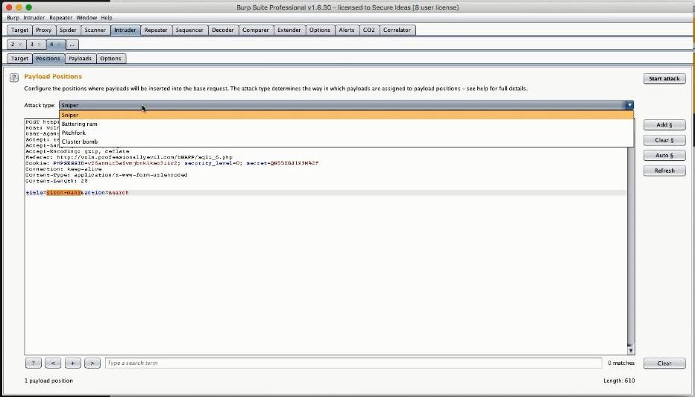Switch to the Alerts tab

pyautogui.click(x=347, y=30)
